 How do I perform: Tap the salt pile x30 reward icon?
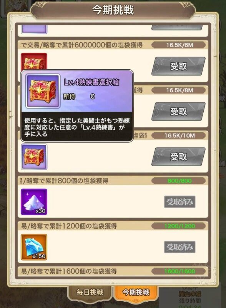pos(34,202)
